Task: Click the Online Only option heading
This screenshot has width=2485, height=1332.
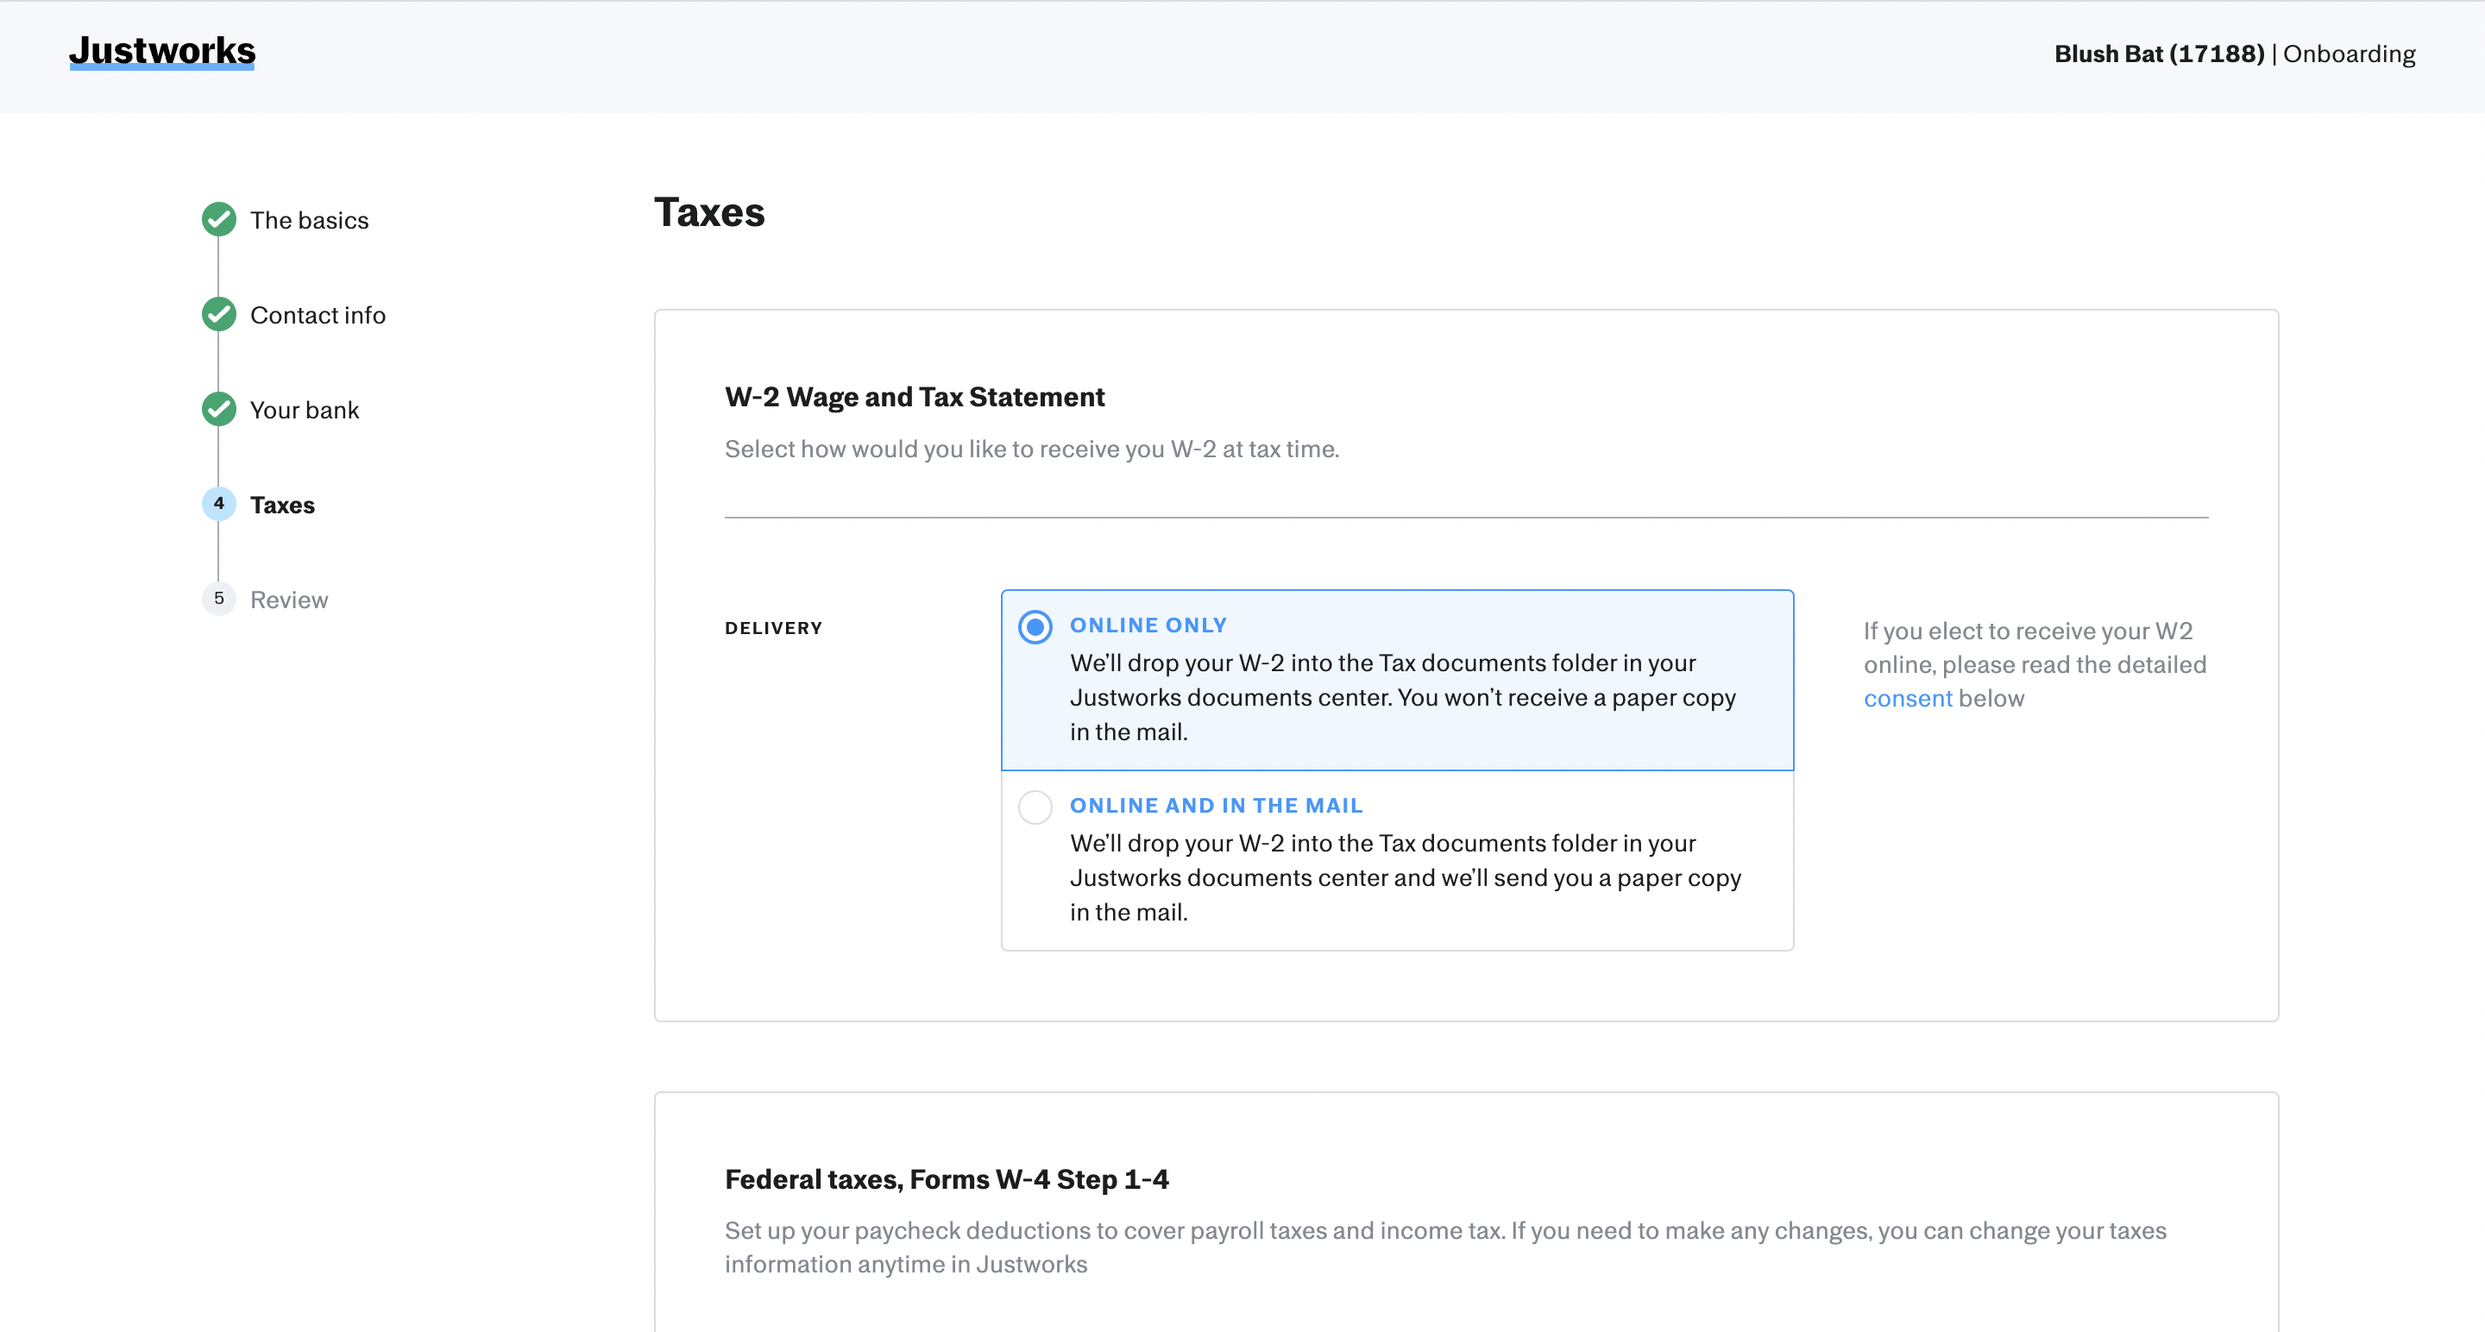Action: click(x=1148, y=625)
